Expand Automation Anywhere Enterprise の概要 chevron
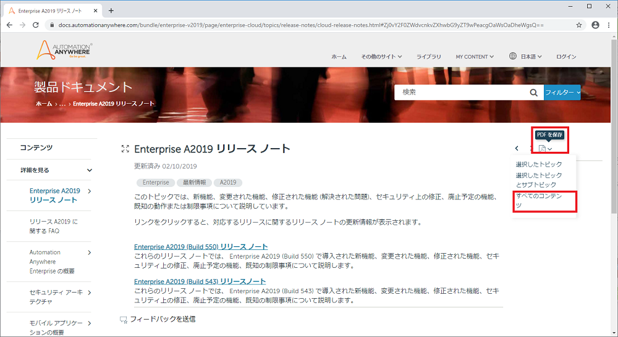This screenshot has width=618, height=337. pos(90,252)
